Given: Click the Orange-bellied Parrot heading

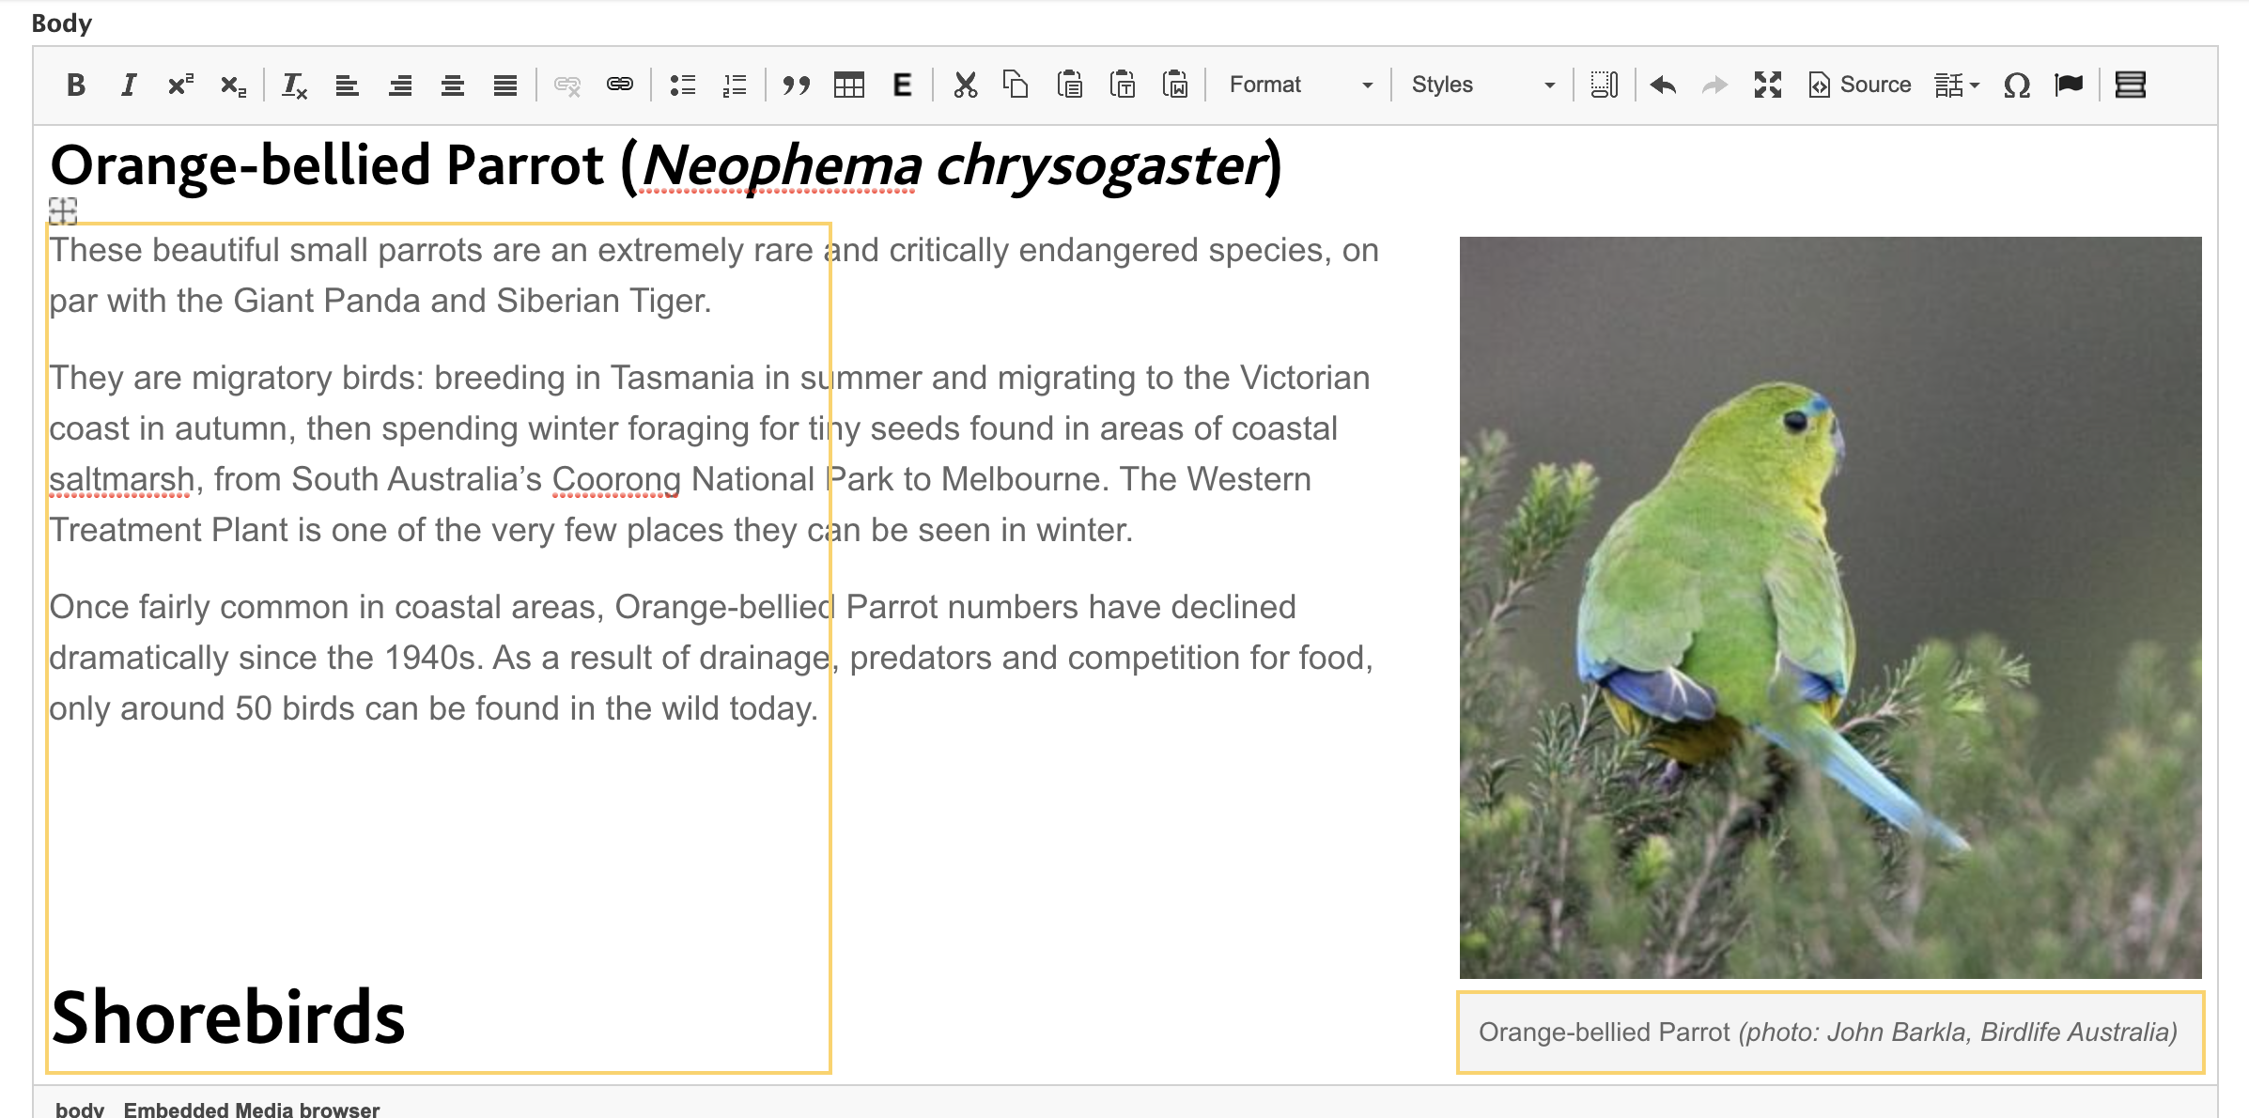Looking at the screenshot, I should coord(665,166).
